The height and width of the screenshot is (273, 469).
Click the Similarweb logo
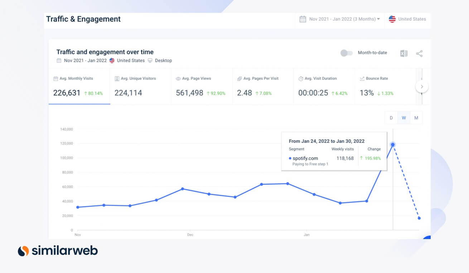(58, 251)
